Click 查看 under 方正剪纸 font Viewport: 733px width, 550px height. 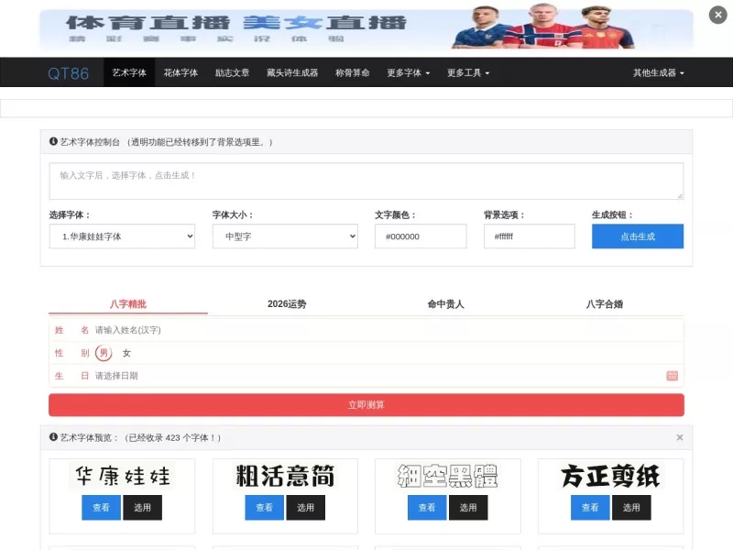(x=590, y=508)
